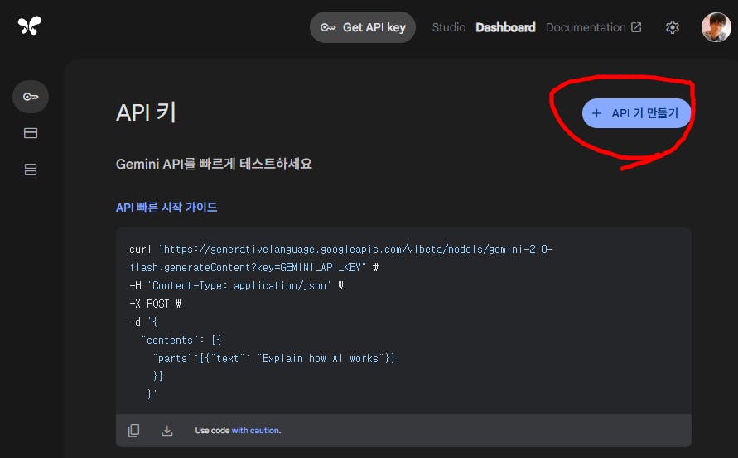Click the butterfly logo at top left
Viewport: 738px width, 458px height.
(29, 26)
